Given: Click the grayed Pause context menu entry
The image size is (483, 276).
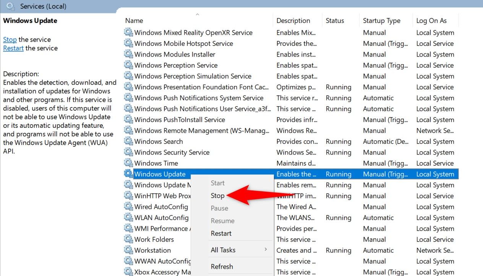Looking at the screenshot, I should (x=219, y=208).
